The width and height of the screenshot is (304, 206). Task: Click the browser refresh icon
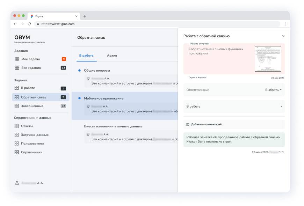[x=30, y=24]
